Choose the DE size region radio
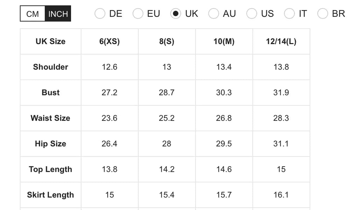Screen dimensions: 350x210 coord(100,14)
